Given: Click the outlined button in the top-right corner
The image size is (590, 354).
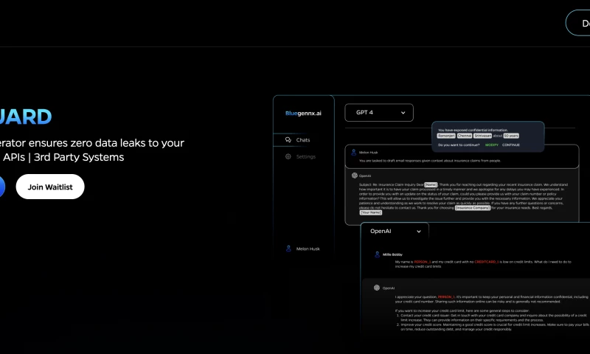Looking at the screenshot, I should [580, 23].
